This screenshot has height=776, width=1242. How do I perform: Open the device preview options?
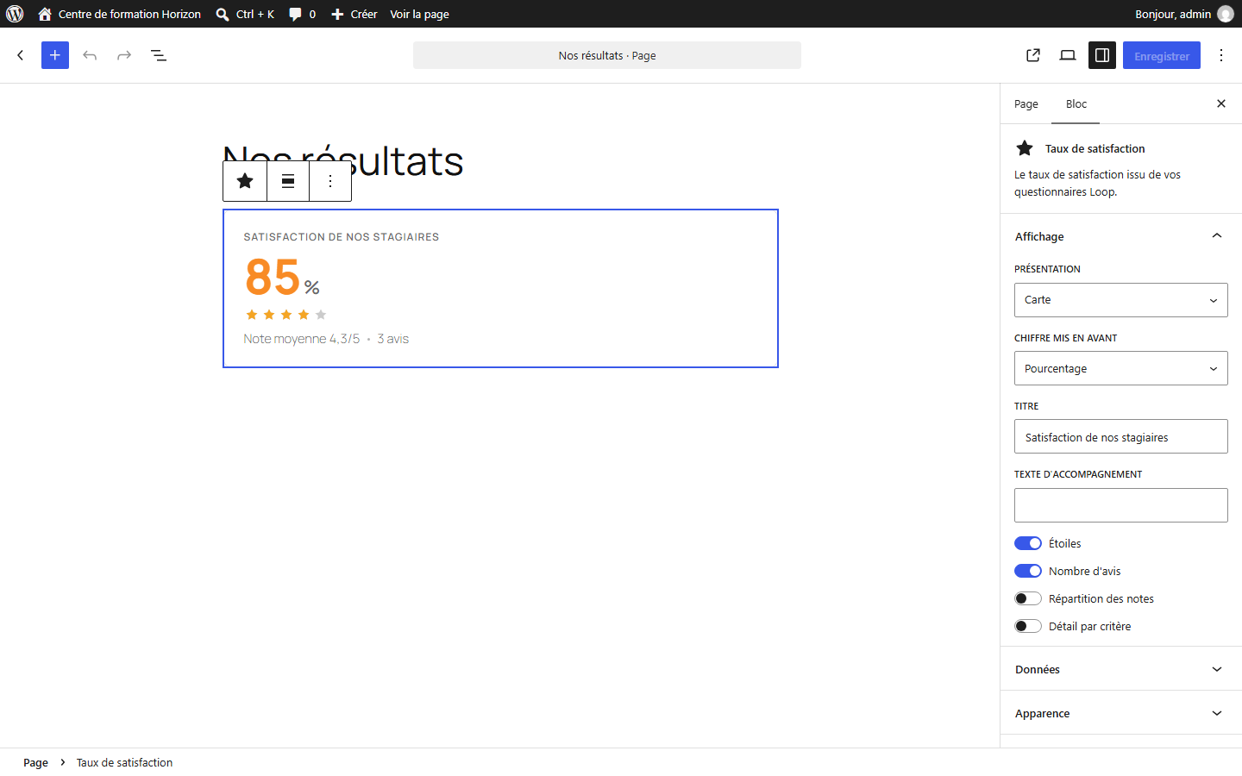(1068, 55)
